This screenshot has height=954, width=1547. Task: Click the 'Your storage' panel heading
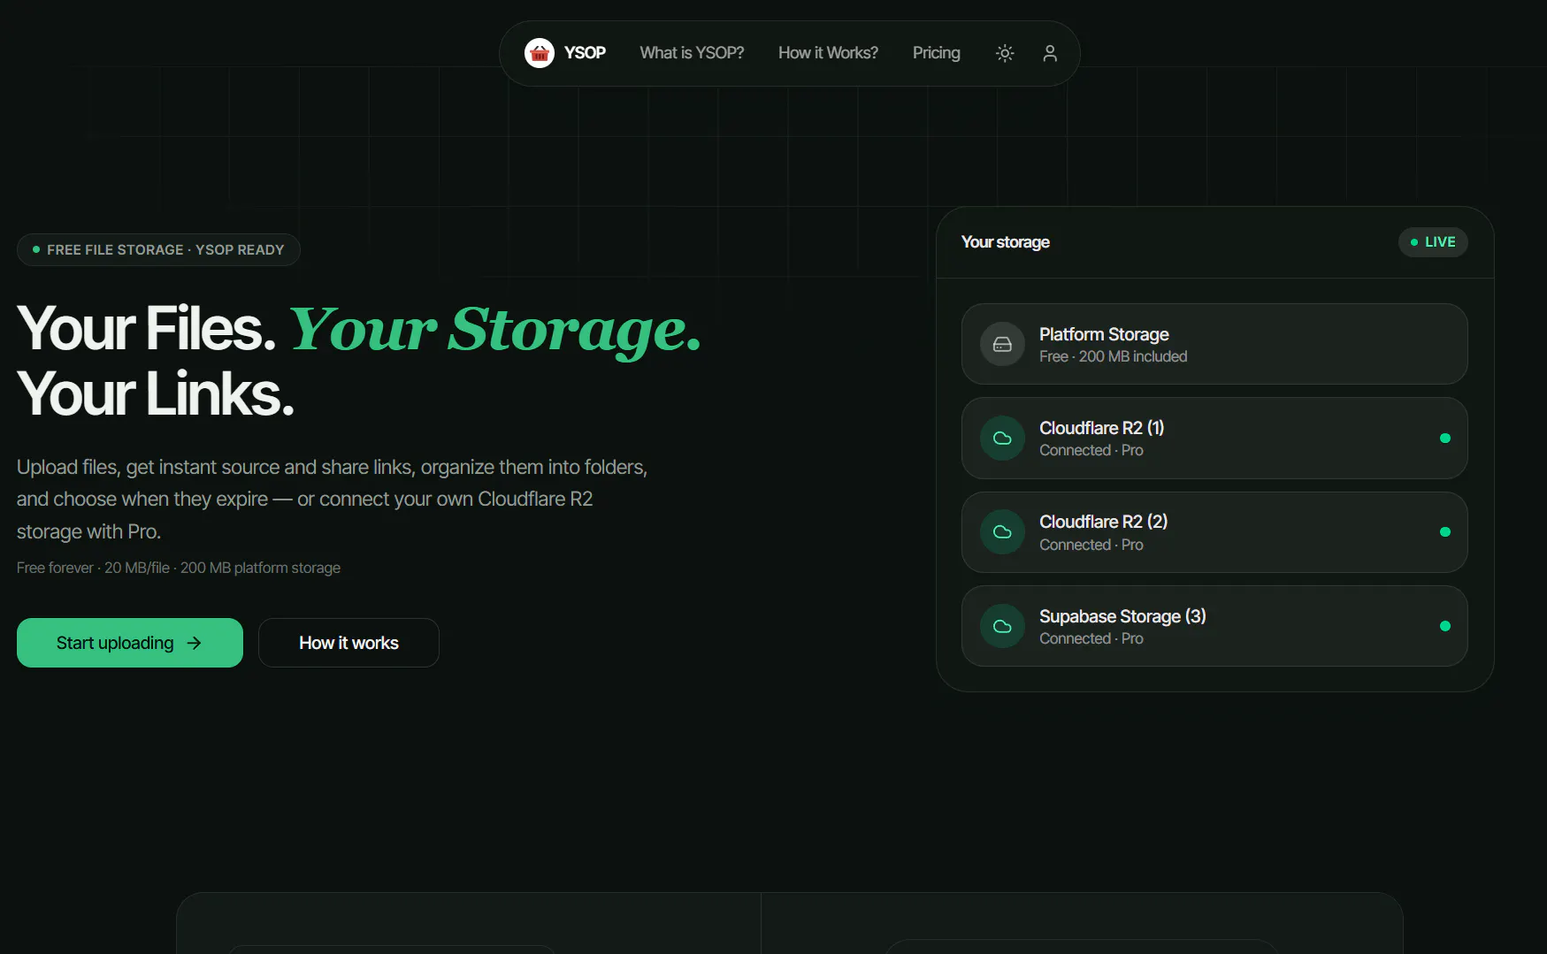pos(1005,242)
